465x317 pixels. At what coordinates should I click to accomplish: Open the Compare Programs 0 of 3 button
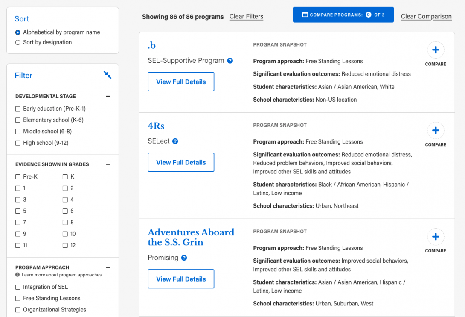(x=343, y=15)
